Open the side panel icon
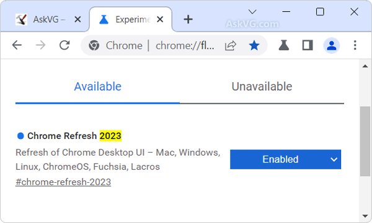 (x=308, y=45)
